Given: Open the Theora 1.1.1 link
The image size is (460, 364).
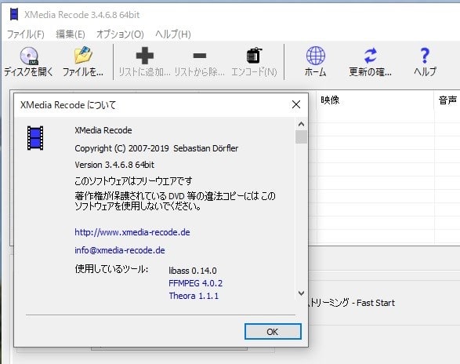Looking at the screenshot, I should point(194,296).
